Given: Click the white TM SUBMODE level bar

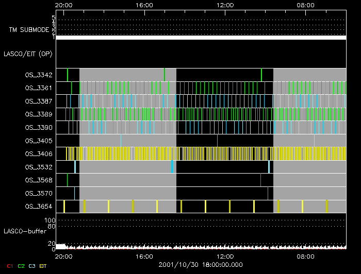Looking at the screenshot, I should coord(200,38).
